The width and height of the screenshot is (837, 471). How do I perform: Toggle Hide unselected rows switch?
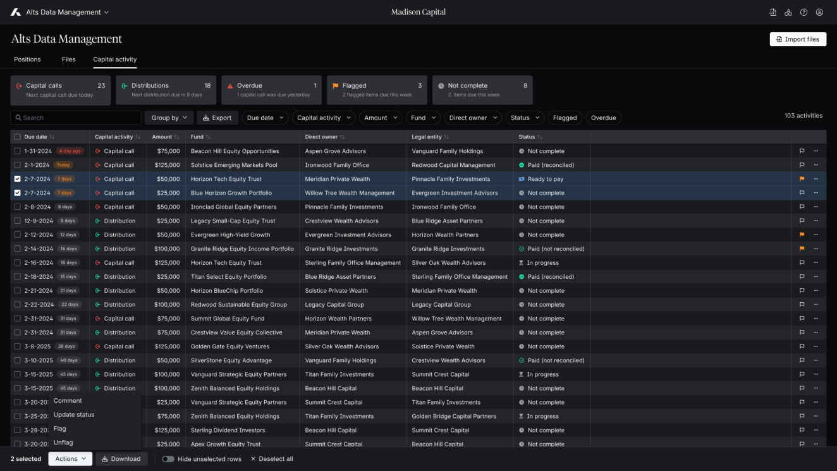click(x=168, y=459)
